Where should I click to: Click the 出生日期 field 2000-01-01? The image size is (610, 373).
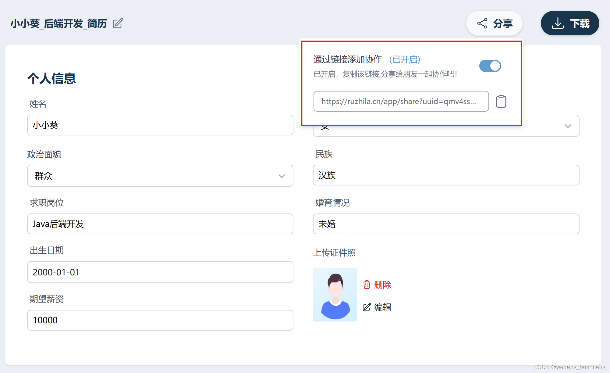(160, 272)
